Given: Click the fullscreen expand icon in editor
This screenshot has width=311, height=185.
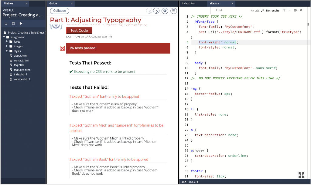Looking at the screenshot, I should [x=301, y=175].
